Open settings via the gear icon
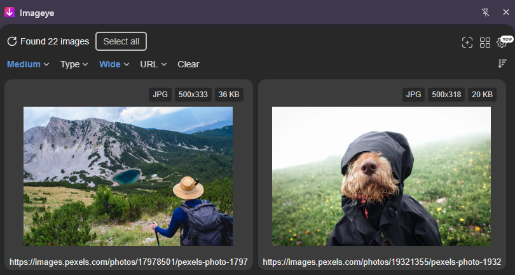The height and width of the screenshot is (275, 515). point(502,43)
